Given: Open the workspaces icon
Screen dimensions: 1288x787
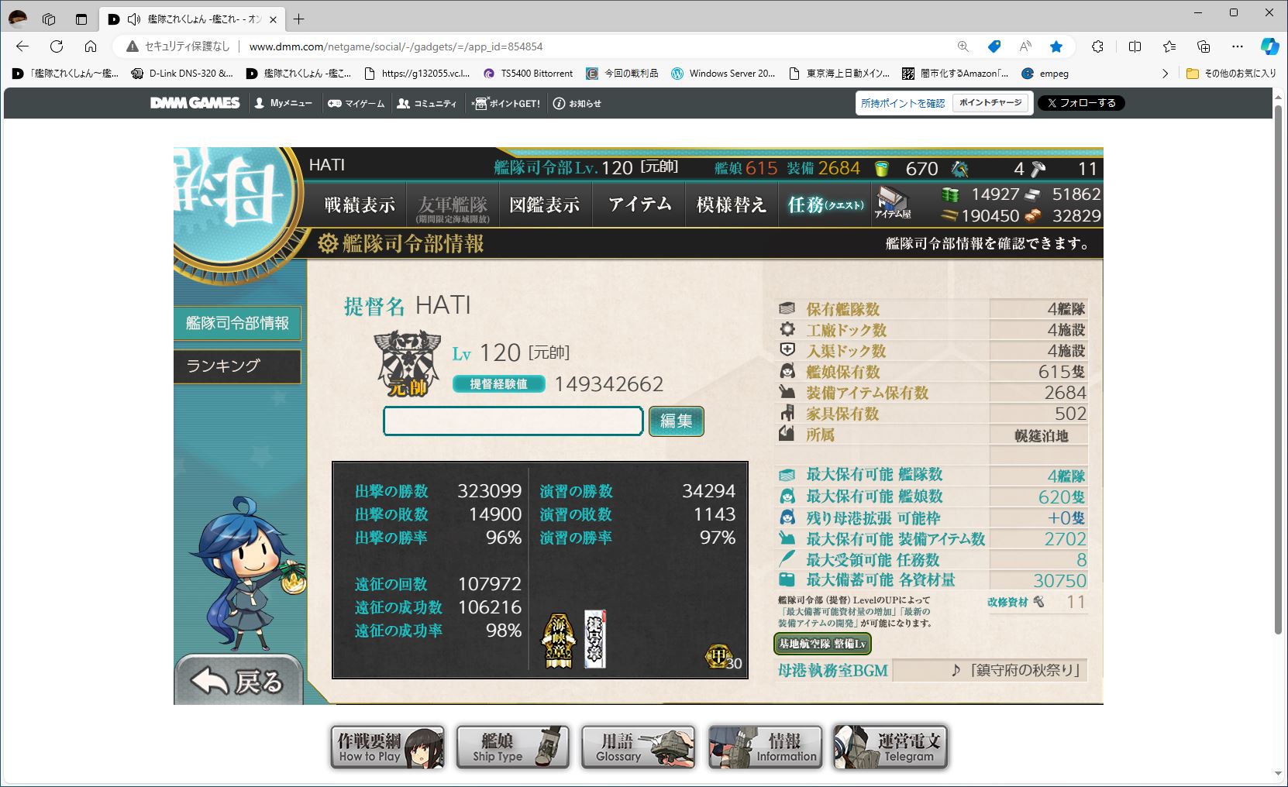Looking at the screenshot, I should [49, 19].
